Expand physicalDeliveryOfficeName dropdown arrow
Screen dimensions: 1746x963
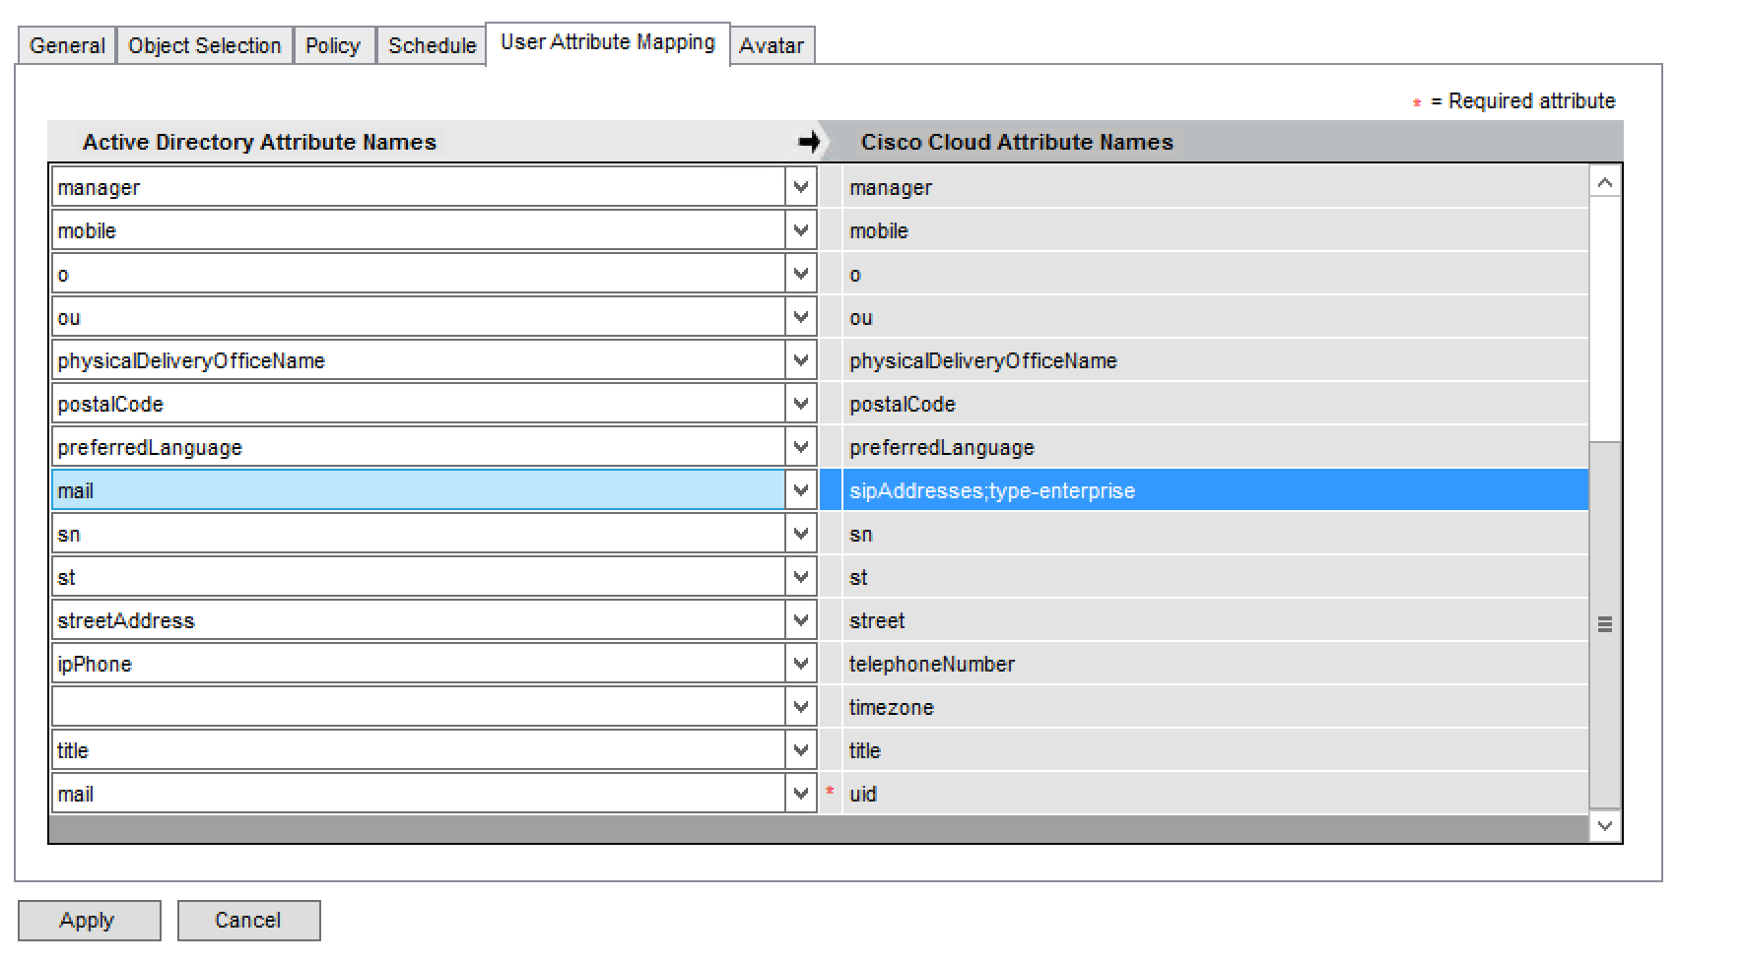(x=801, y=359)
